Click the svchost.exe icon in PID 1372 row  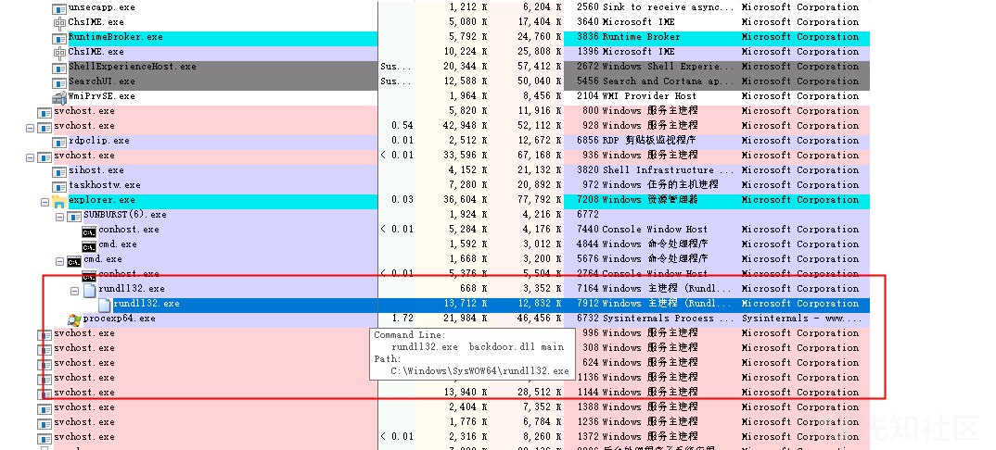click(45, 438)
